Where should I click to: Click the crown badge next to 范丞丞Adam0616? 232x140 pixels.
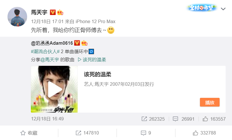click(84, 43)
